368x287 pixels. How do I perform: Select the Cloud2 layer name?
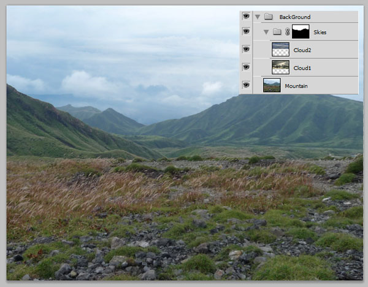click(x=302, y=50)
